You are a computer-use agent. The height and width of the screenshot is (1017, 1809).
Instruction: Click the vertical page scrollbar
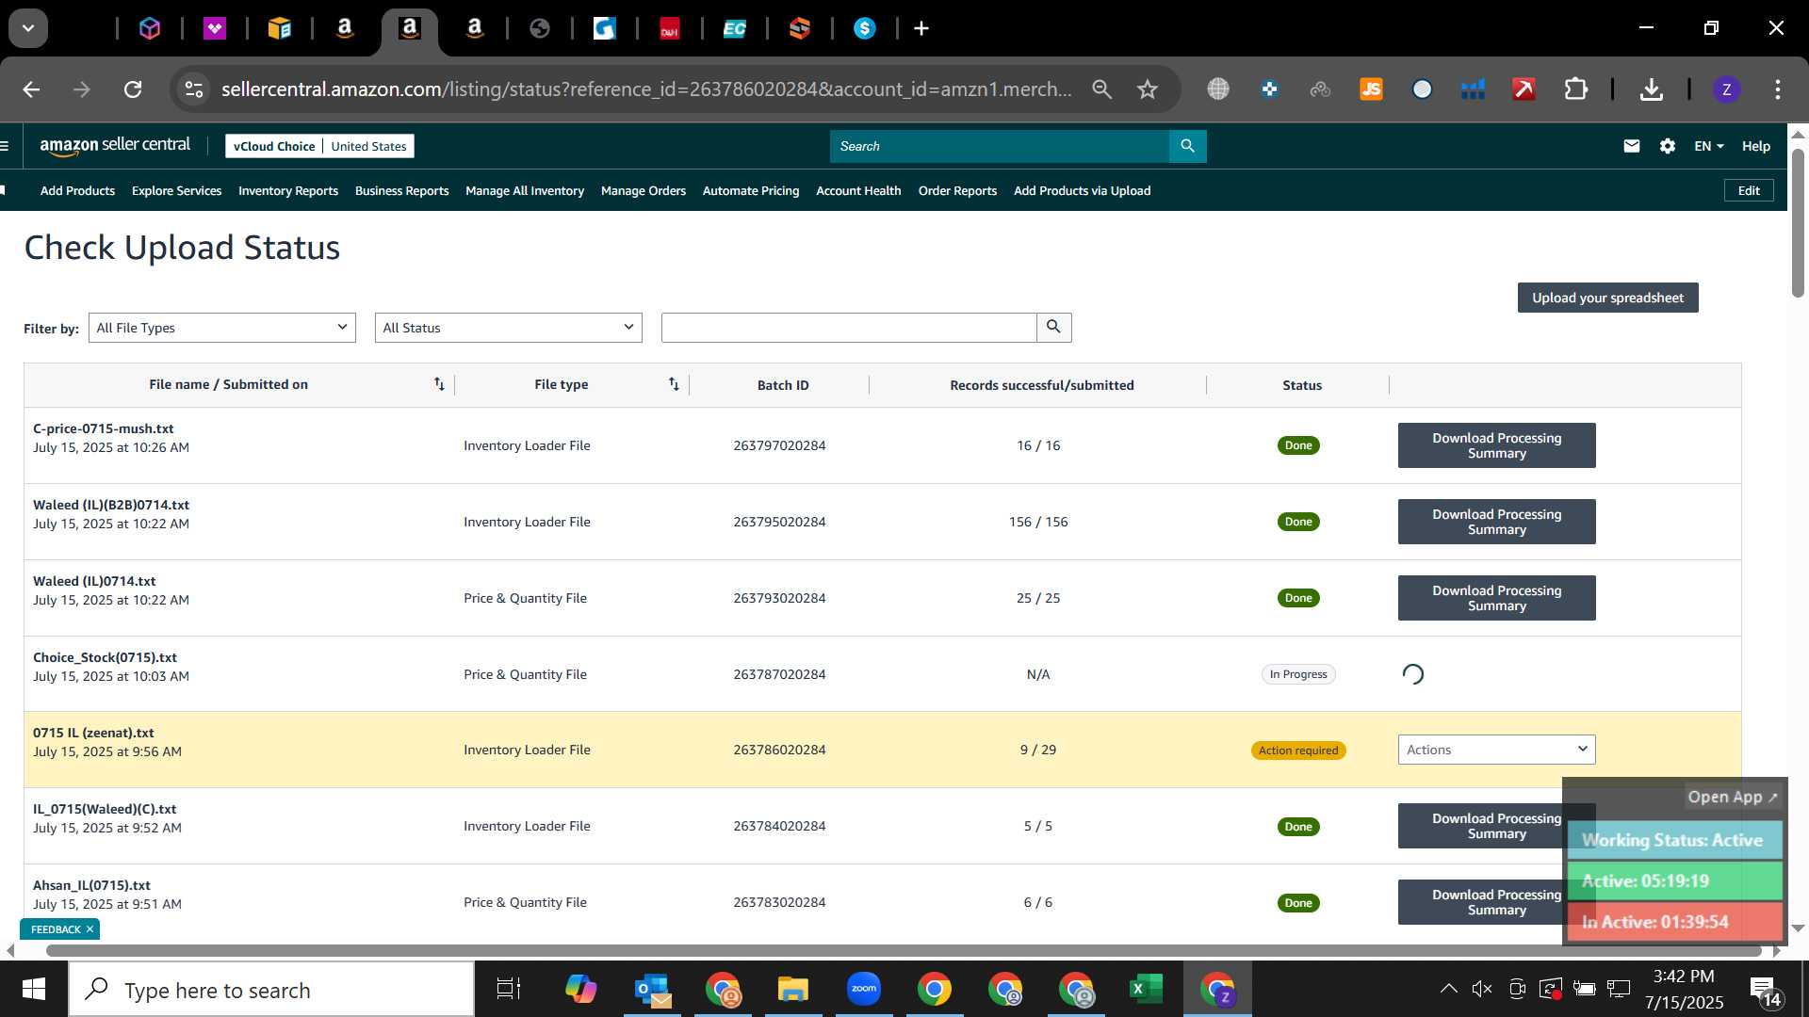coord(1798,223)
